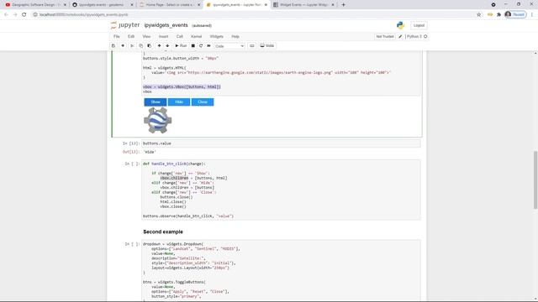Cut the selected cell with the scissors icon

point(132,45)
